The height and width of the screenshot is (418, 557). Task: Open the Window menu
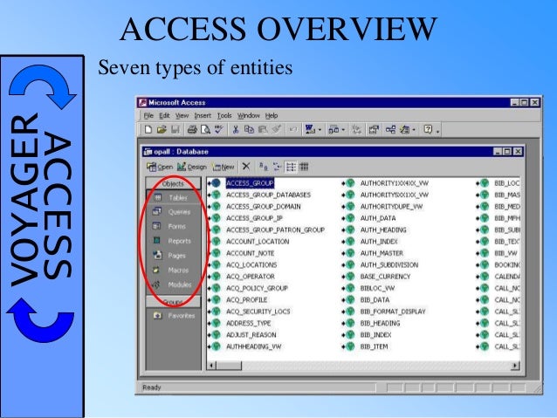[248, 116]
